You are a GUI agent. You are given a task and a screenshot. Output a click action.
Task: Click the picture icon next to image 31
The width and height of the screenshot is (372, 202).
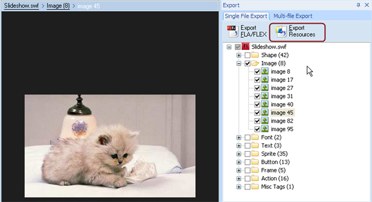pyautogui.click(x=265, y=96)
